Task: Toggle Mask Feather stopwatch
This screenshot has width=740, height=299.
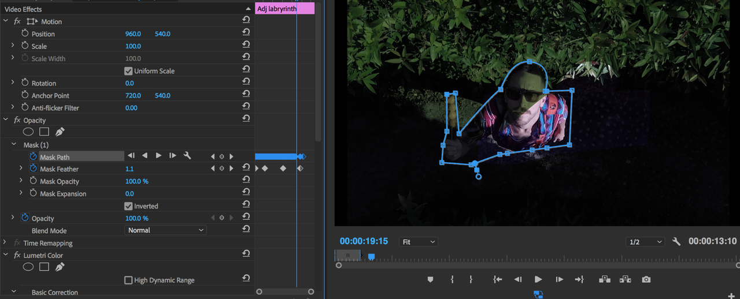Action: point(33,169)
